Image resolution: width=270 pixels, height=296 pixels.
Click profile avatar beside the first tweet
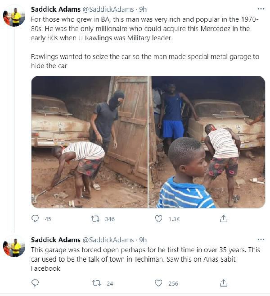coord(14,17)
